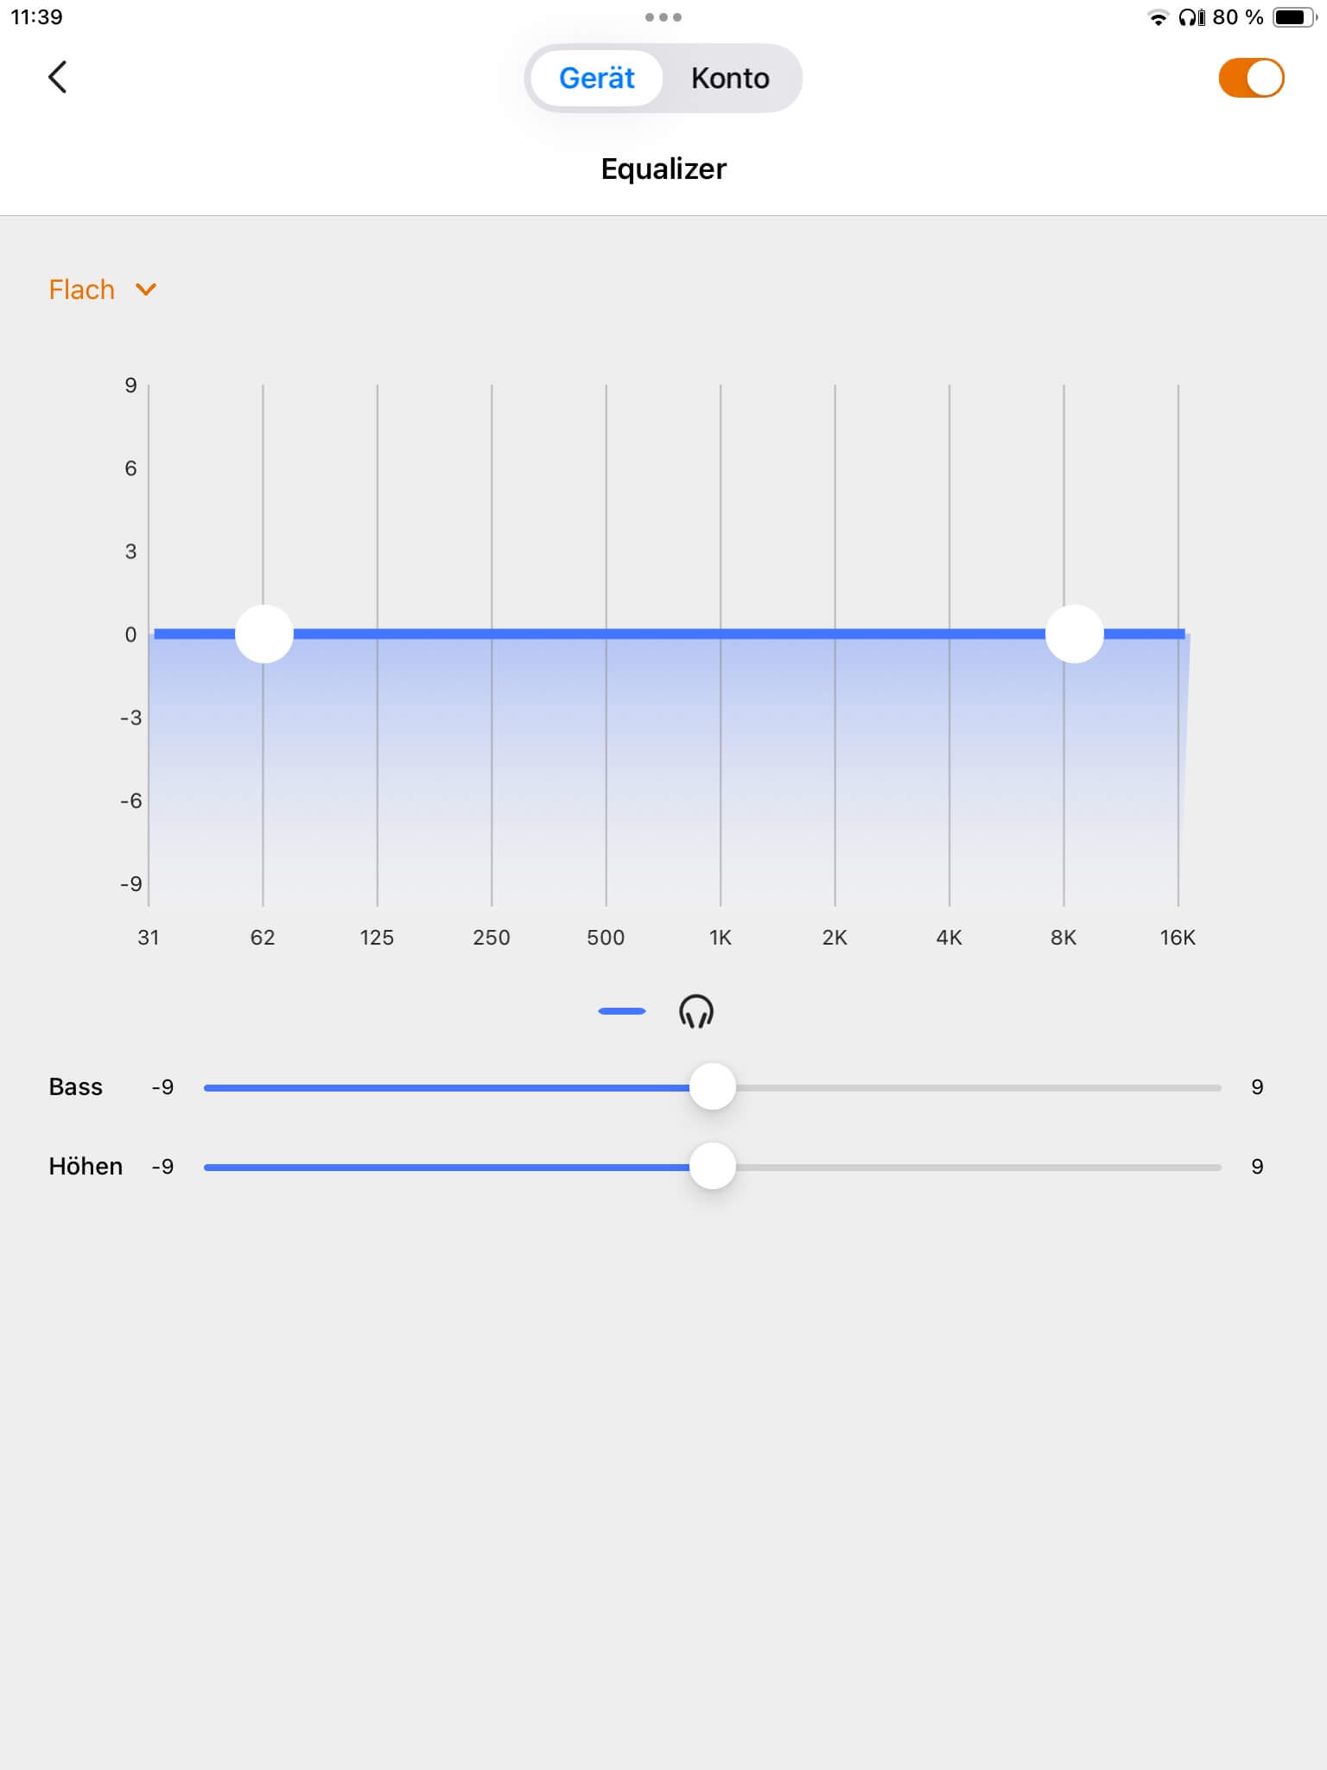Viewport: 1327px width, 1770px height.
Task: Click the Höhen slider knob
Action: (x=713, y=1166)
